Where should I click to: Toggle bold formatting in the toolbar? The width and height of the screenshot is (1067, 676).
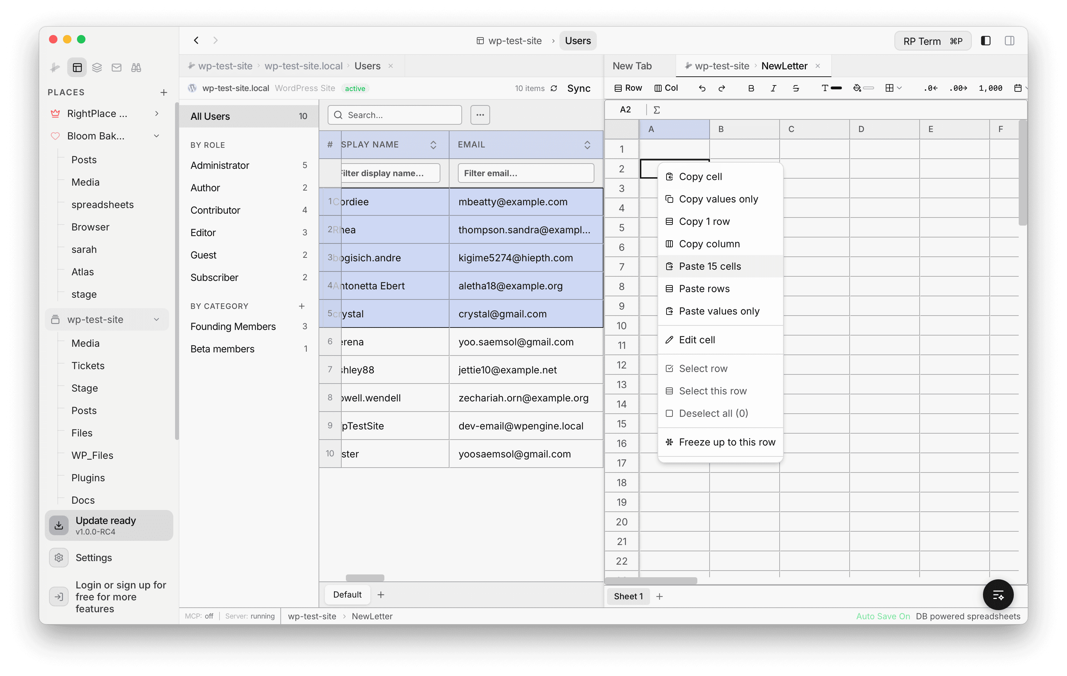coord(751,88)
